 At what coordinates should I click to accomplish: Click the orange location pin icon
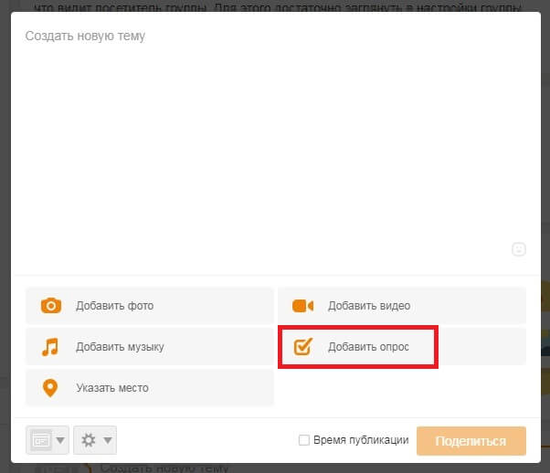tap(51, 388)
